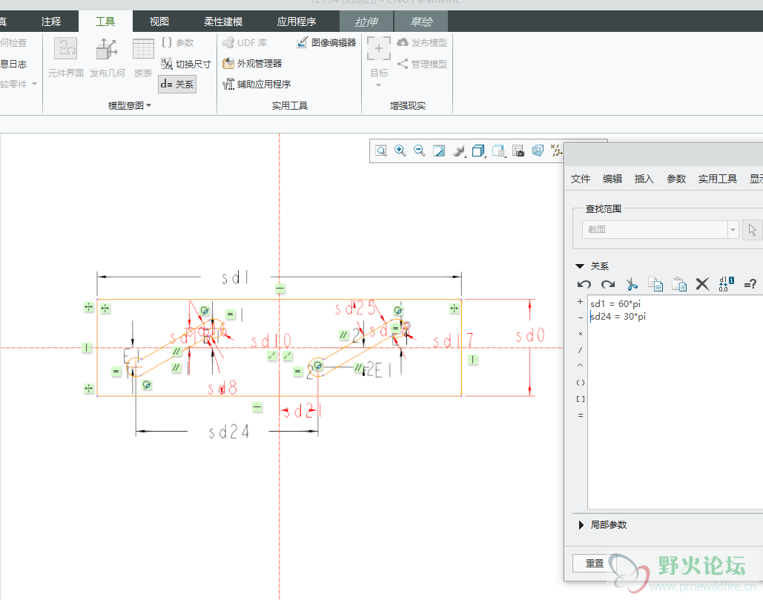
Task: Click the Target (目标) icon
Action: pos(379,49)
